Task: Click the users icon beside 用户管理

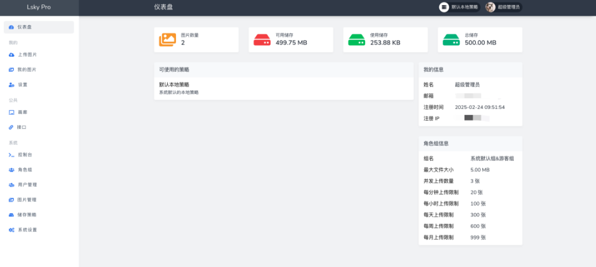Action: click(11, 185)
